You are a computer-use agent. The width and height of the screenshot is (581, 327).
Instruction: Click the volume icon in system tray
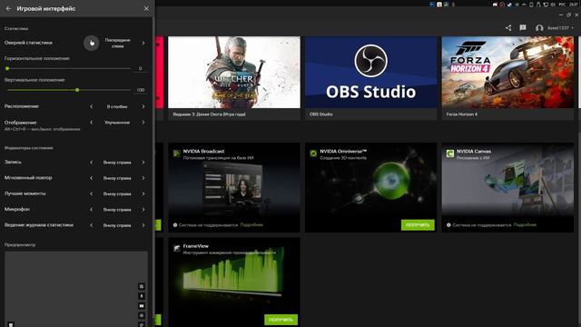[553, 5]
